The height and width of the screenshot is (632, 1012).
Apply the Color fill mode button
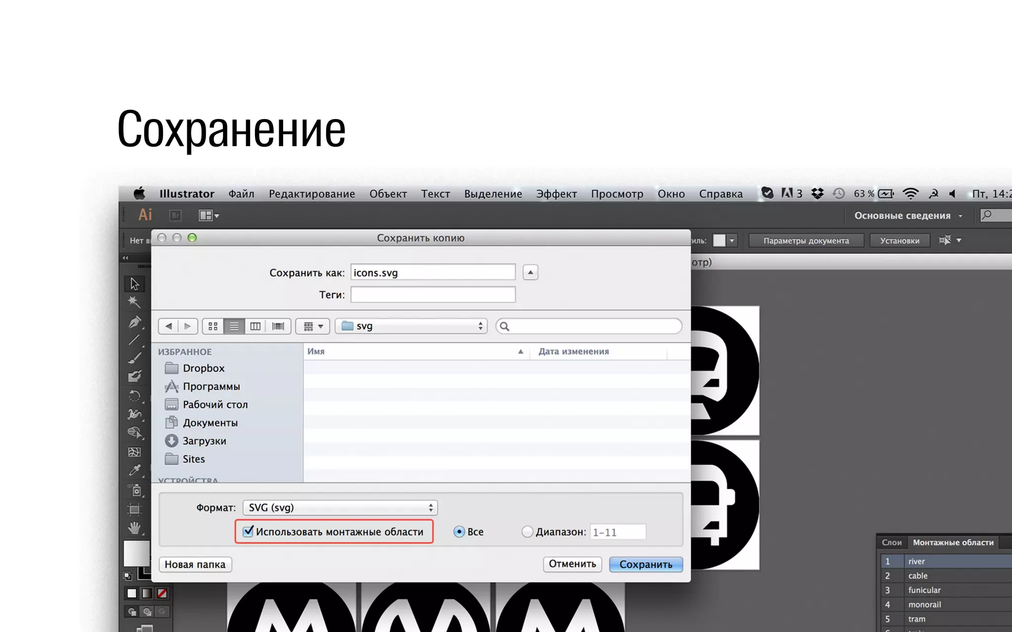click(132, 593)
